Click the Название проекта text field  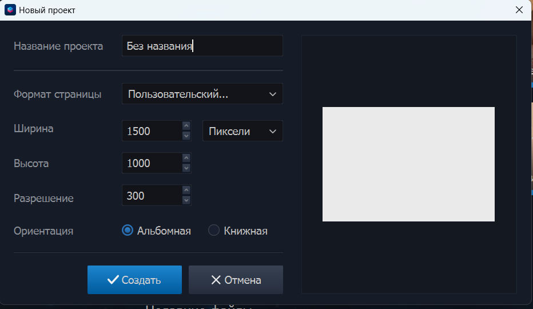pos(202,46)
